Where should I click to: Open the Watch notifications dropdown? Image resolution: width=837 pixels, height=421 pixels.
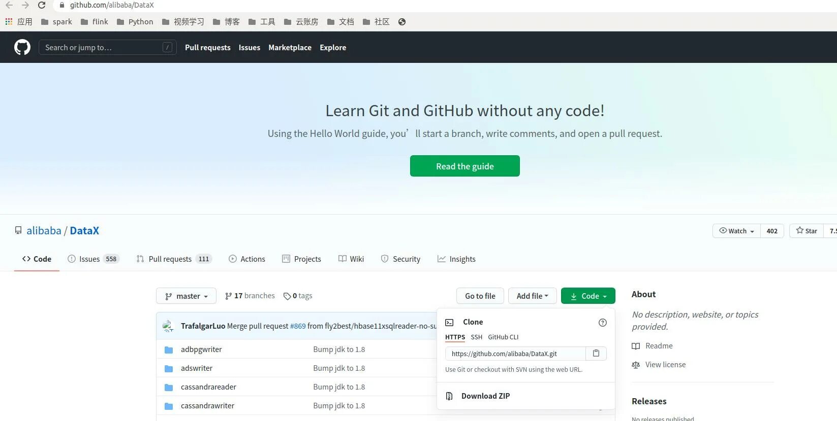737,231
